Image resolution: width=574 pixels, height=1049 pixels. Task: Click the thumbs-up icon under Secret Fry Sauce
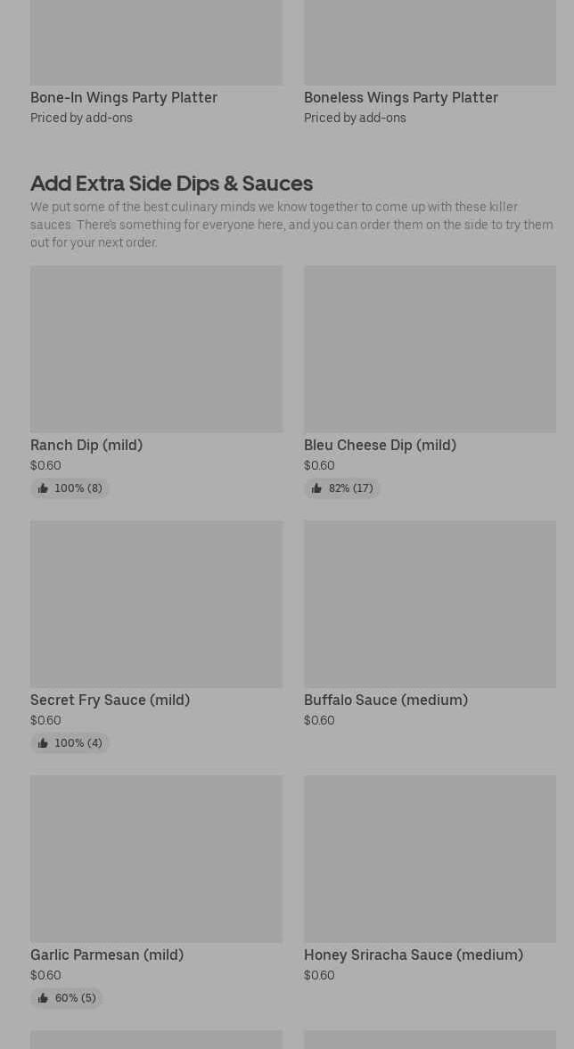(43, 743)
